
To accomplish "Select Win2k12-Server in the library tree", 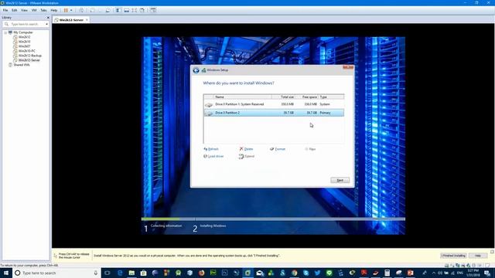I will point(29,60).
